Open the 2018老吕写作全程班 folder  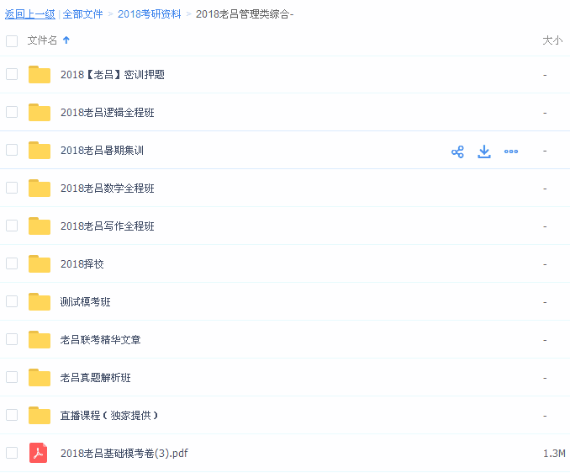tap(107, 226)
